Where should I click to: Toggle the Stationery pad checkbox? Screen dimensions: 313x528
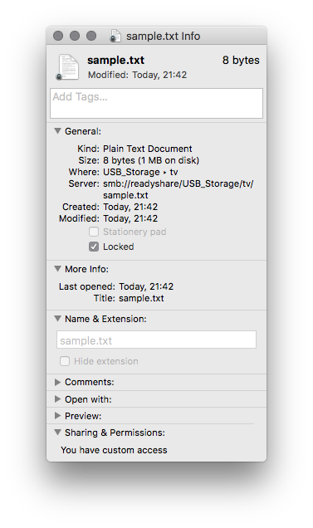pyautogui.click(x=94, y=232)
